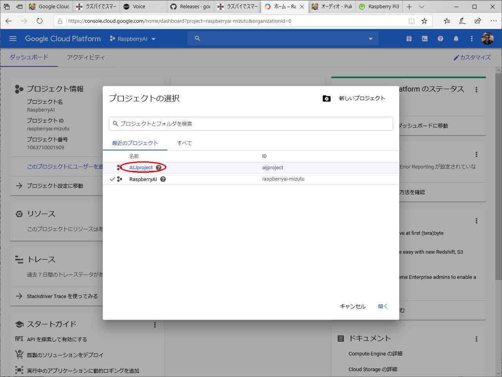Open the header three-dot settings menu
The height and width of the screenshot is (377, 502).
click(472, 38)
